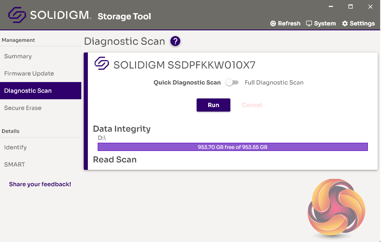Expand the Read Scan section heading
This screenshot has height=242, width=381.
pyautogui.click(x=115, y=160)
